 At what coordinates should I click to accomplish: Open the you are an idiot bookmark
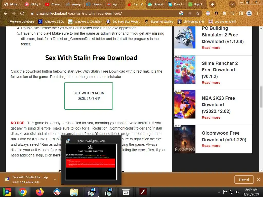222,22
